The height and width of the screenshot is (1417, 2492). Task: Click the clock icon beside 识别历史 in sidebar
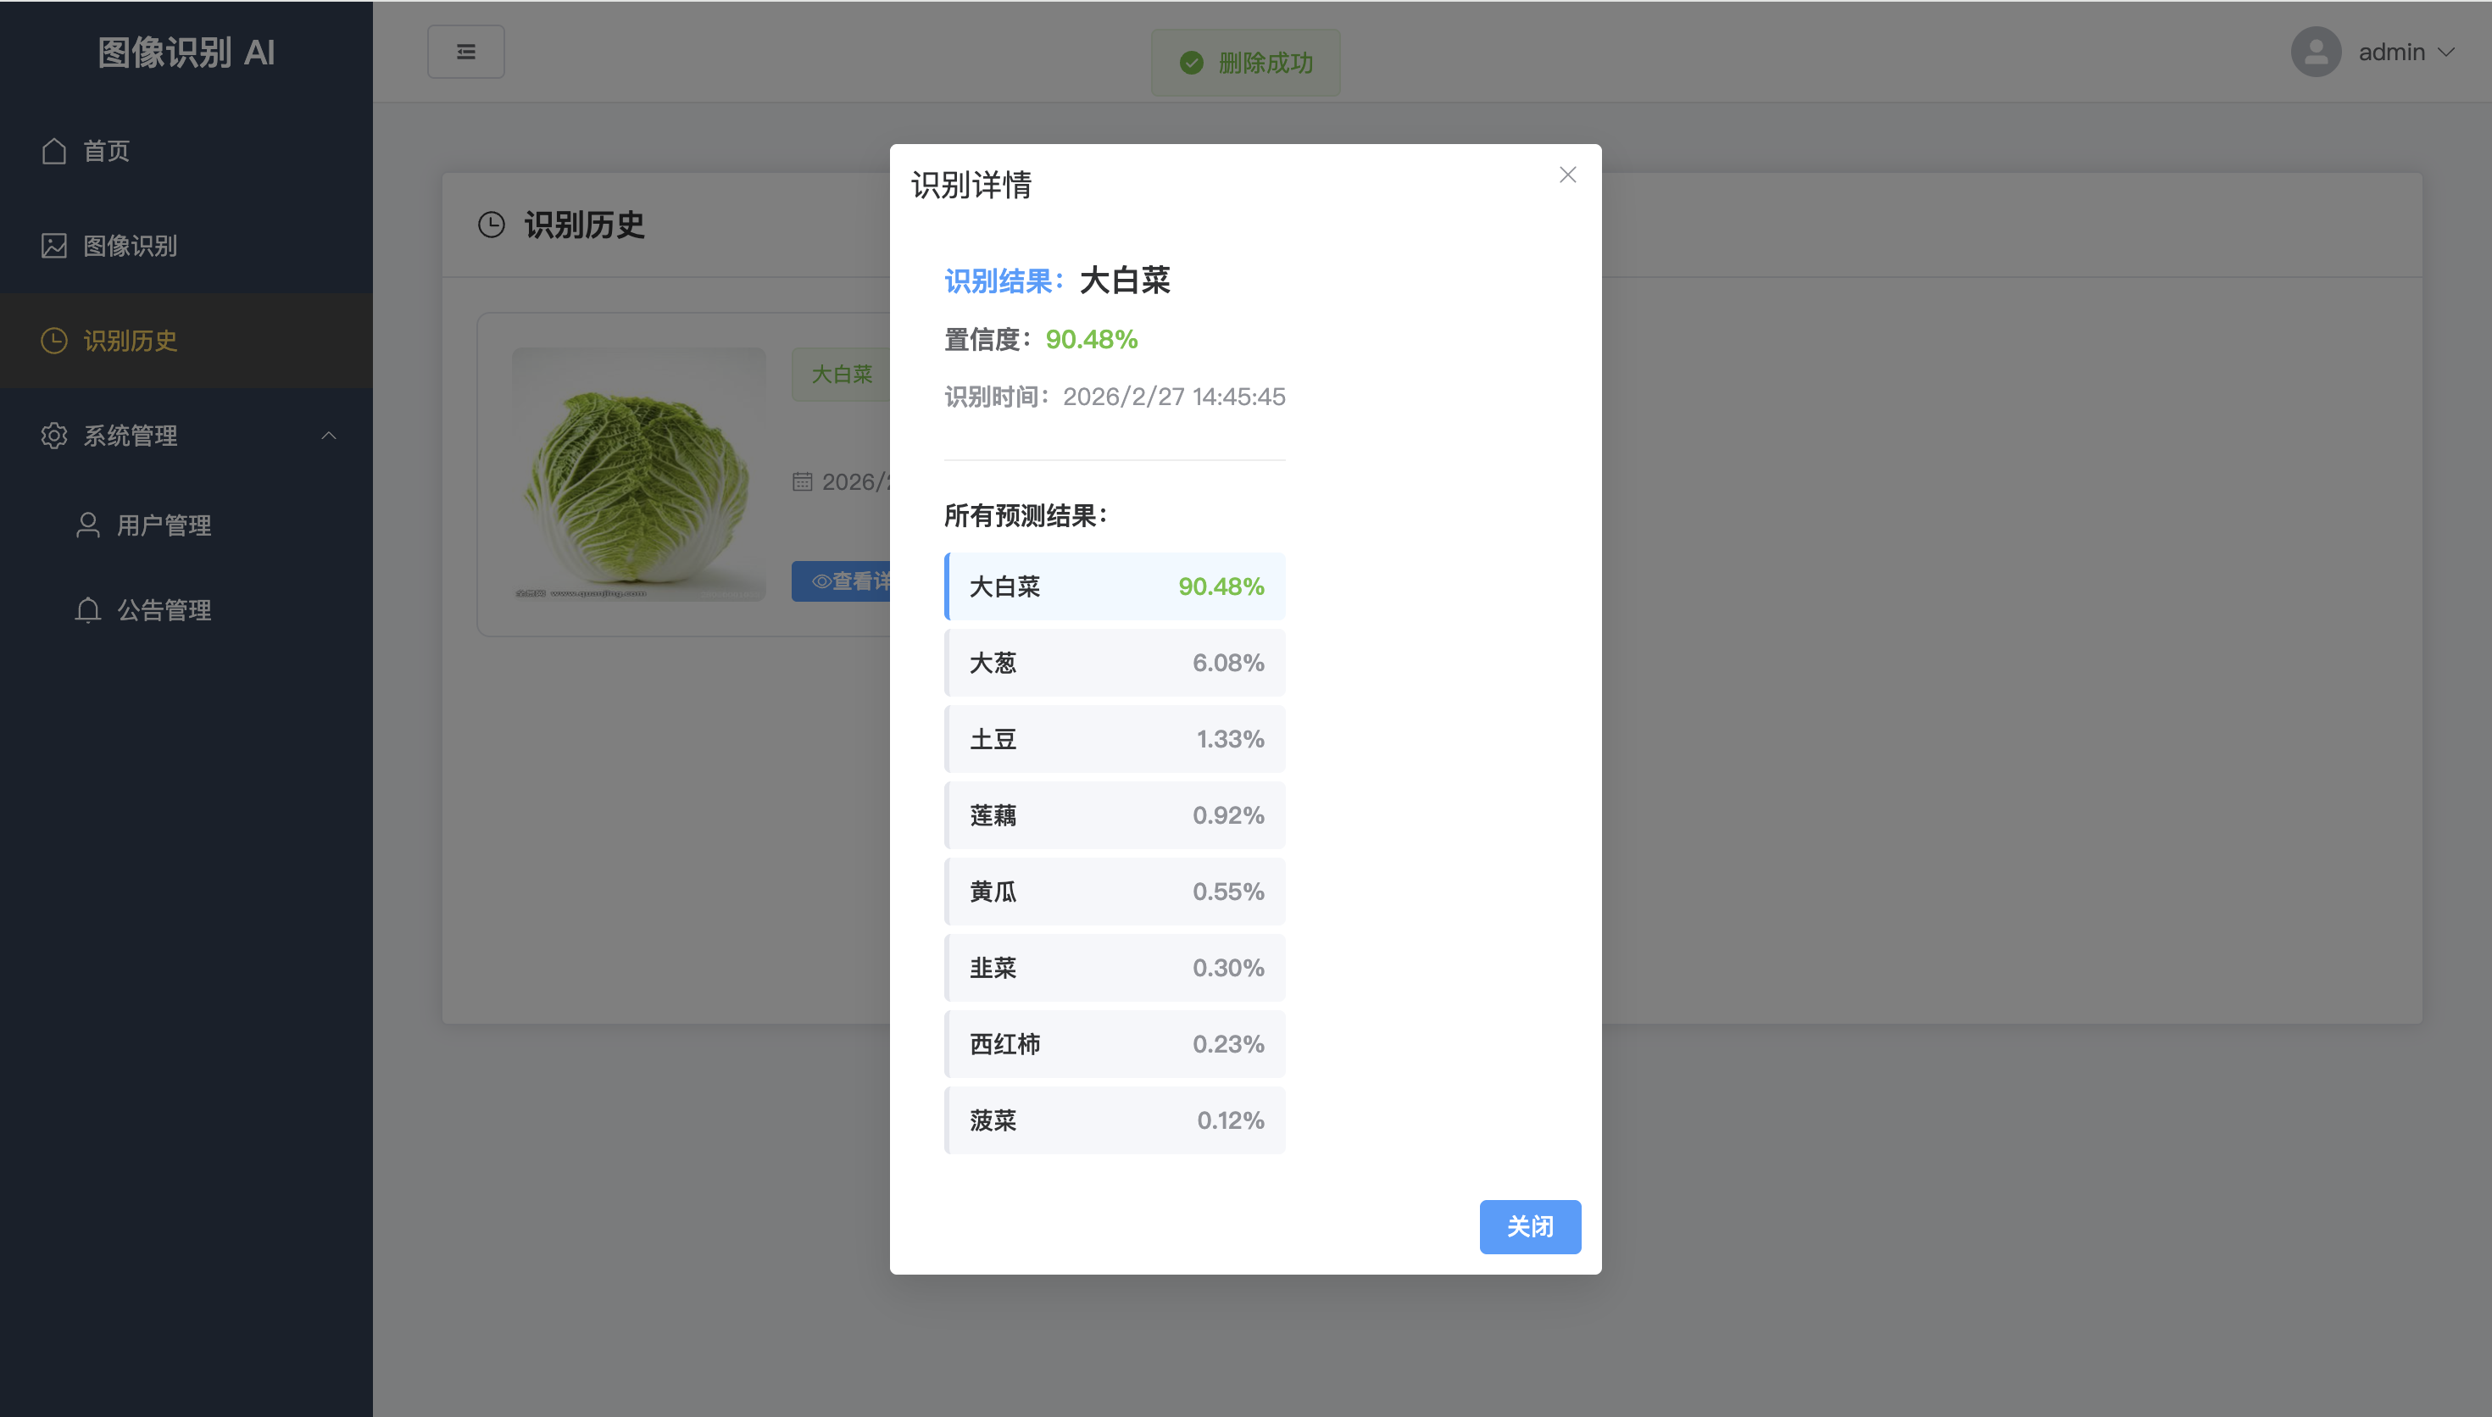click(54, 341)
